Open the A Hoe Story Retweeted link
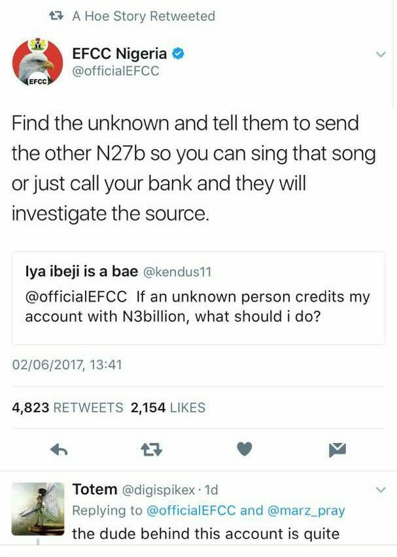 point(143,16)
